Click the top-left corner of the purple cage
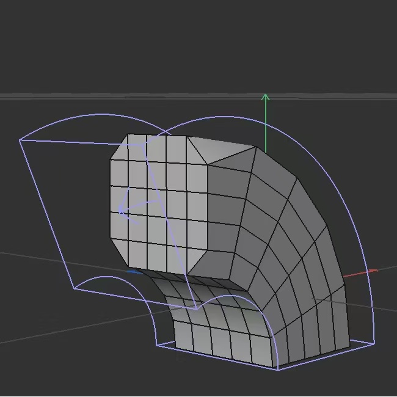Image resolution: width=397 pixels, height=397 pixels. pos(20,140)
